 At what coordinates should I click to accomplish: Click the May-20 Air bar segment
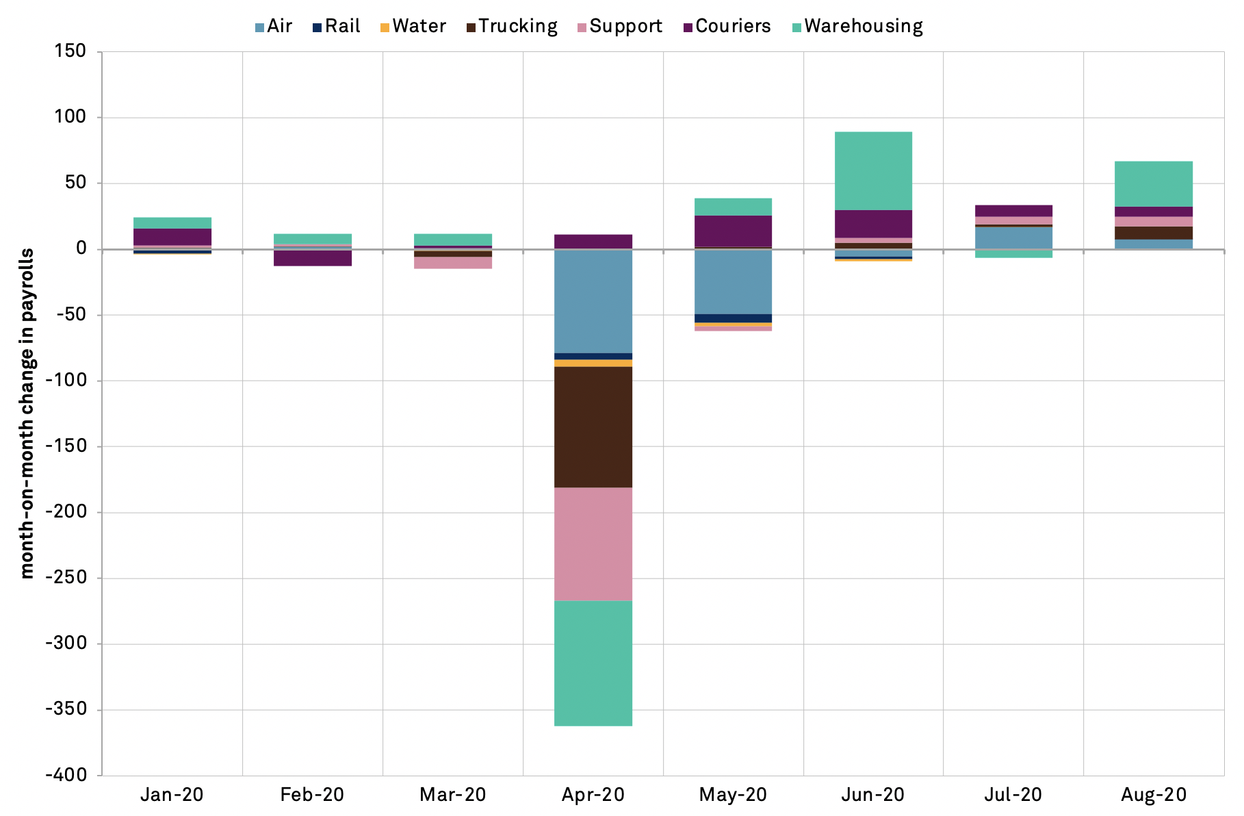point(733,281)
